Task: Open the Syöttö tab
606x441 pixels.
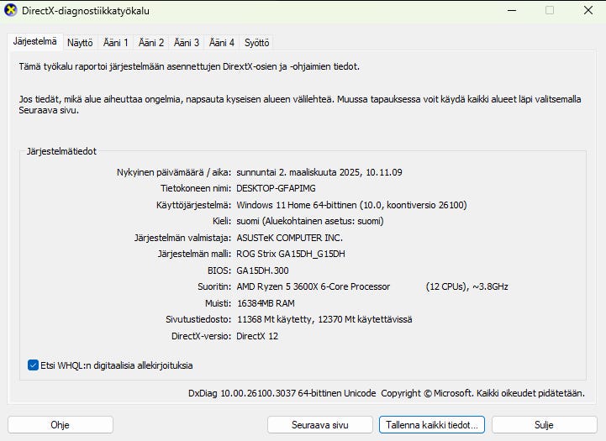Action: 256,43
